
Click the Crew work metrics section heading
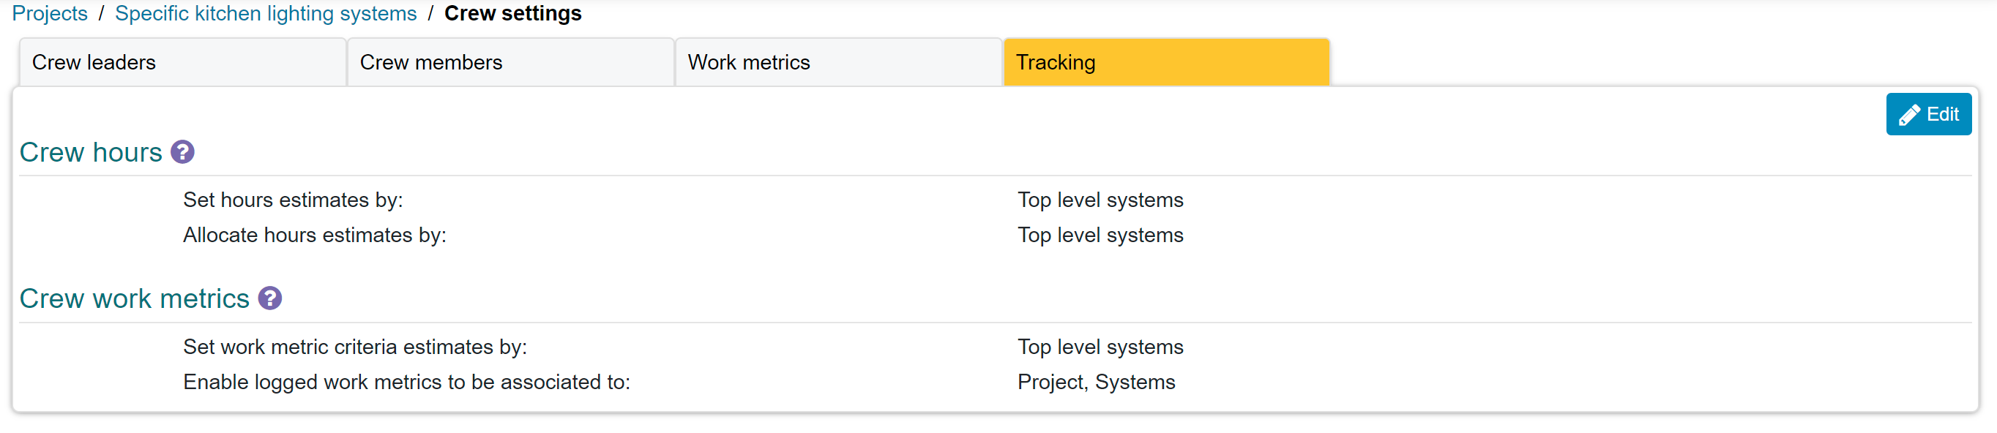[x=134, y=298]
